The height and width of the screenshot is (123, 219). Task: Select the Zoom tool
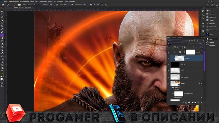pyautogui.click(x=2, y=71)
